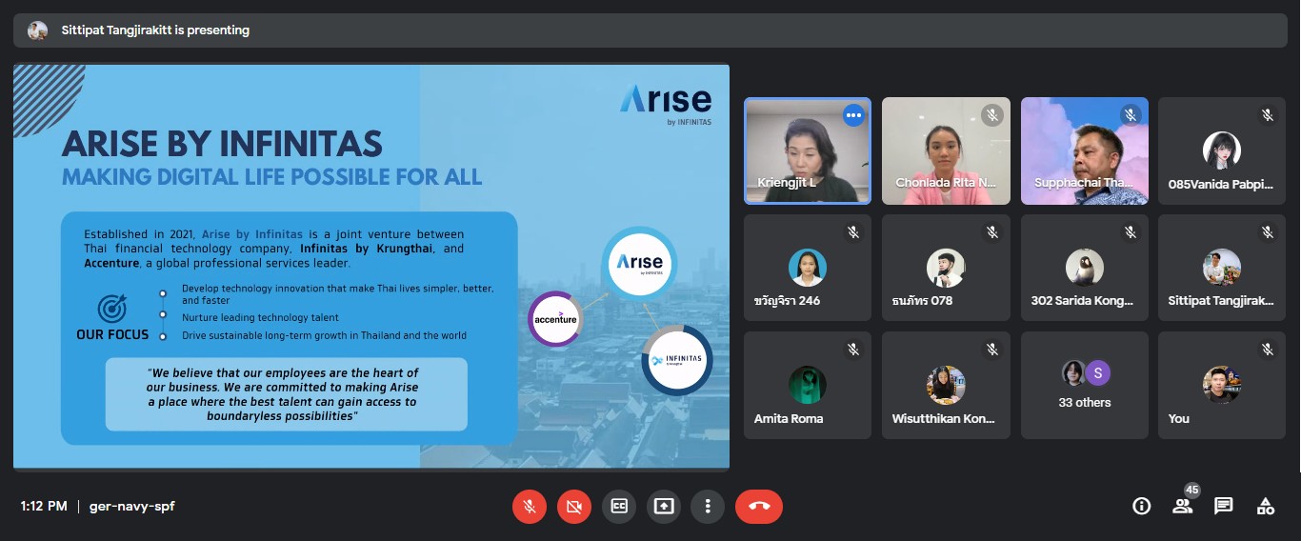Open the Activities icon

point(1266,507)
